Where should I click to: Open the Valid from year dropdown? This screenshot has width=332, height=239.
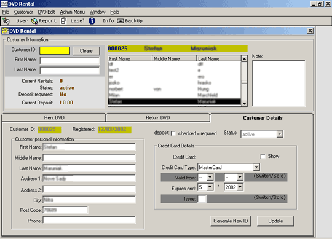240,177
